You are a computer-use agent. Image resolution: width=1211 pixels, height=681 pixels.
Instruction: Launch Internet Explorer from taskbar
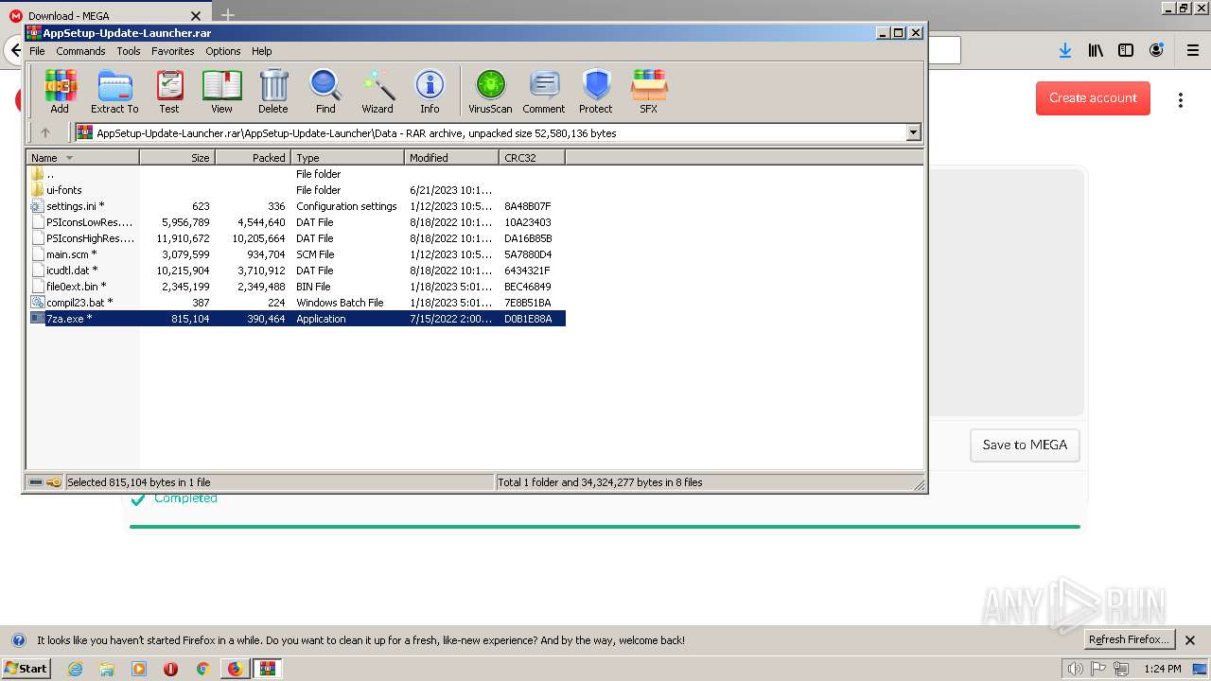click(75, 669)
